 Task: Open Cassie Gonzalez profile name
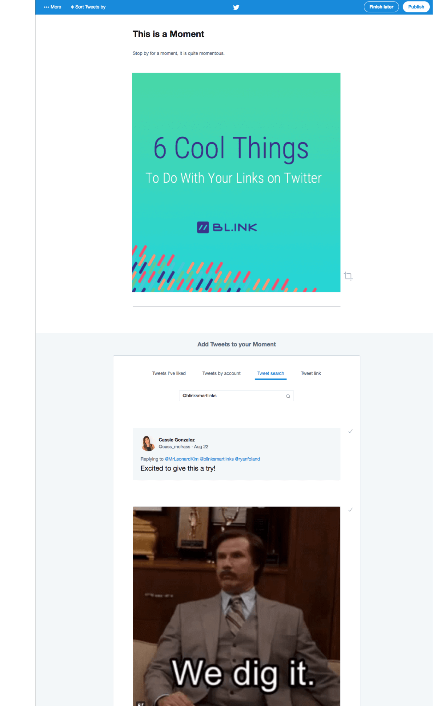[177, 440]
